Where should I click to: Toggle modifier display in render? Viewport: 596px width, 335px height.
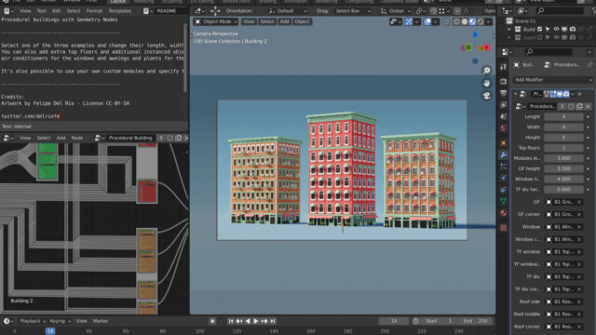coord(566,94)
